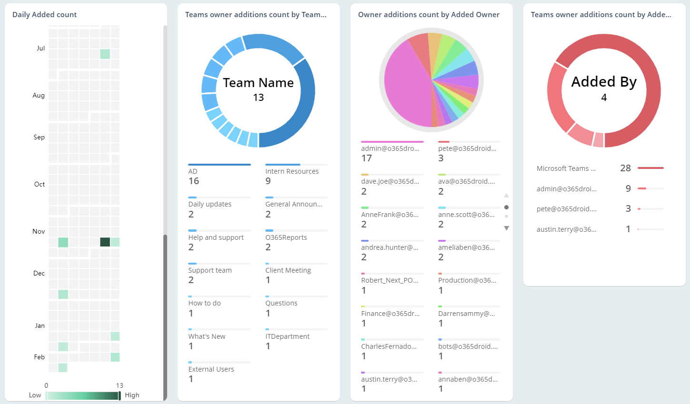
Task: Select the second legend pagination dot
Action: coord(506,217)
